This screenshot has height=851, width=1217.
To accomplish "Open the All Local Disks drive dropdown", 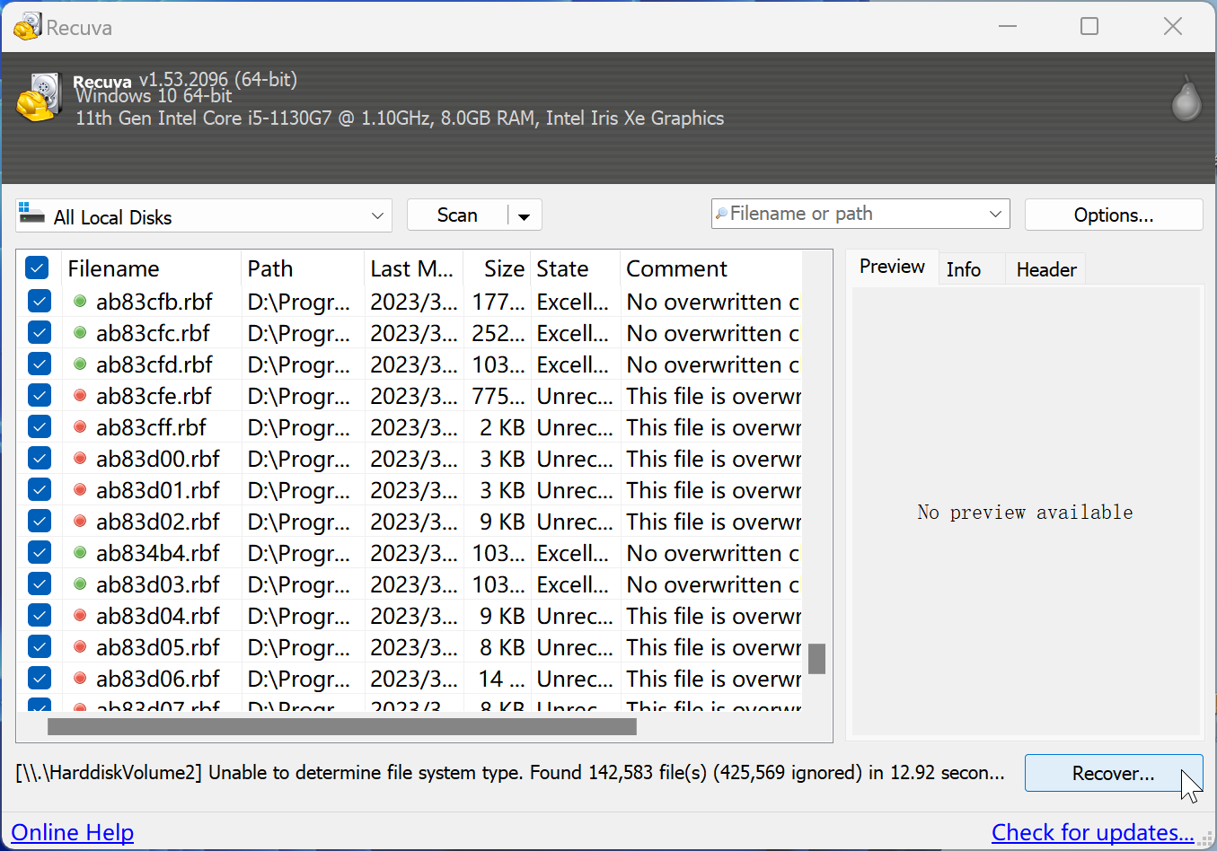I will tap(377, 215).
